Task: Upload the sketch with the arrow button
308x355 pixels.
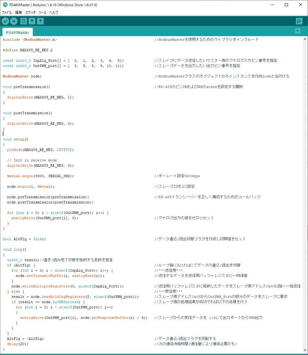Action: (14, 21)
